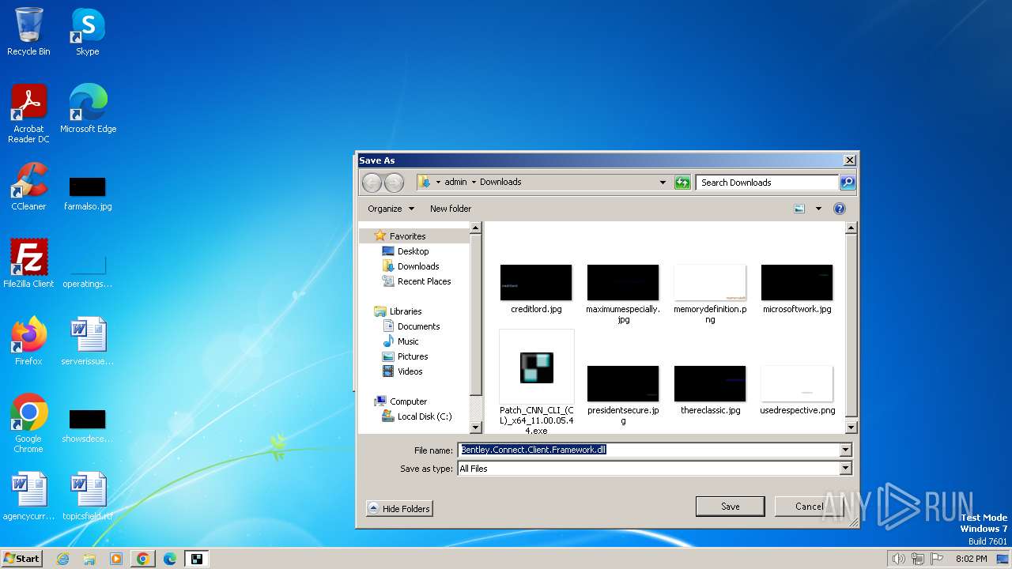Click the Edge taskbar icon
Image resolution: width=1012 pixels, height=569 pixels.
(170, 559)
